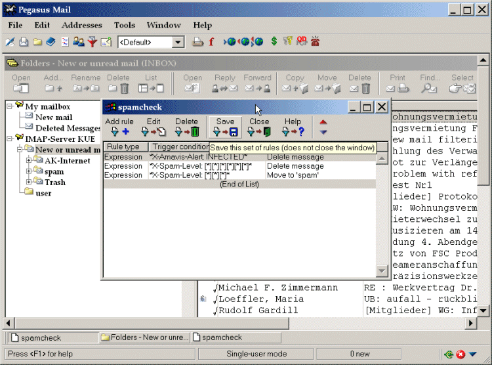This screenshot has width=492, height=365.
Task: Select the six-star X-Spam-Level delete rule
Action: click(239, 166)
